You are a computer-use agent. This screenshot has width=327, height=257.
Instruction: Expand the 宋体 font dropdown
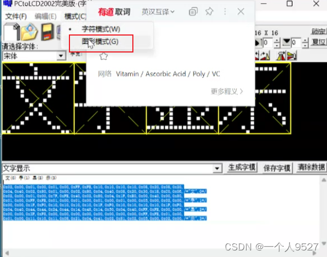(61, 56)
